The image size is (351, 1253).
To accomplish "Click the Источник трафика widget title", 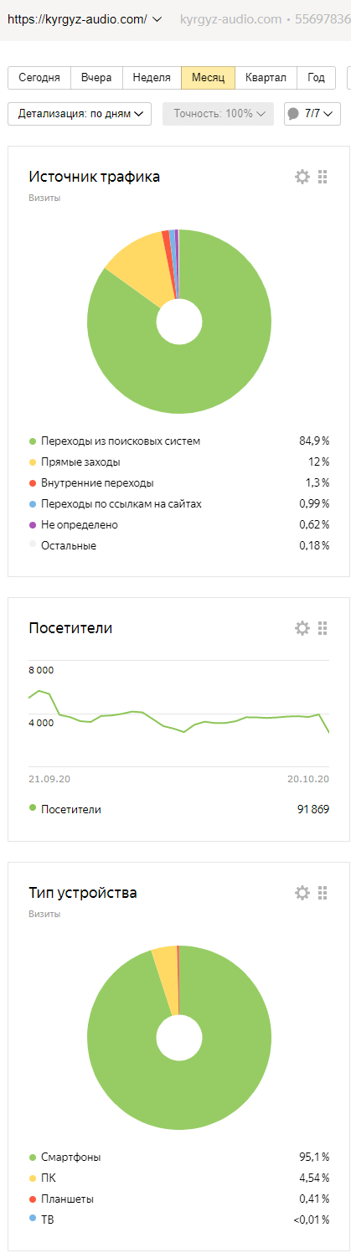I will click(95, 177).
